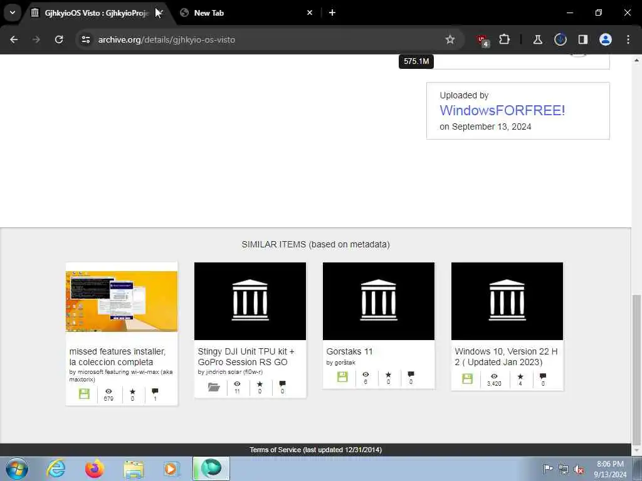Click favorites star on Gorstaks 11 card
Viewport: 642px width, 481px height.
click(x=388, y=375)
